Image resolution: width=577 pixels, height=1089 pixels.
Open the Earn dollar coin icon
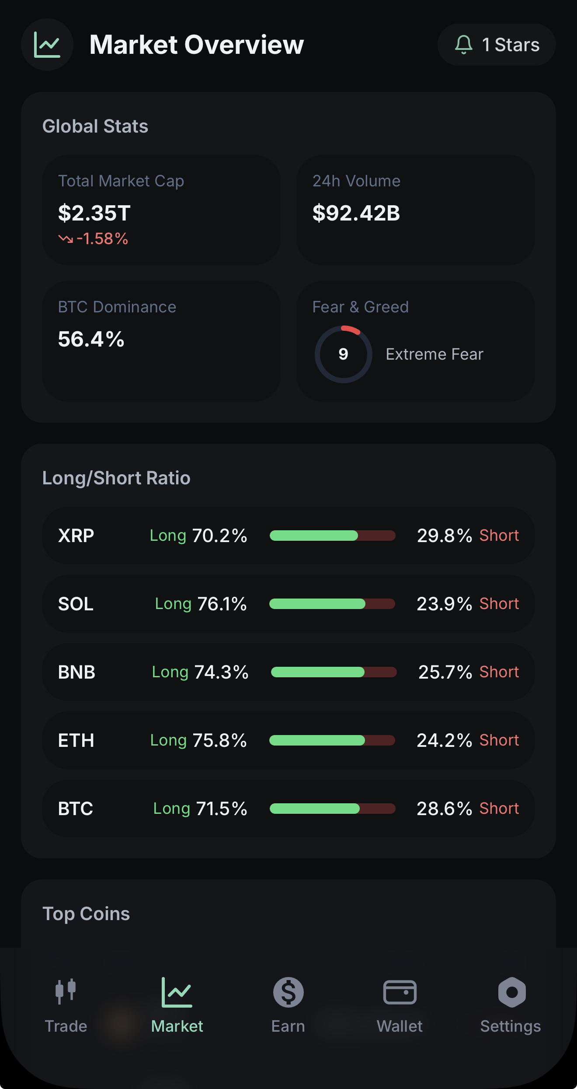pyautogui.click(x=288, y=992)
